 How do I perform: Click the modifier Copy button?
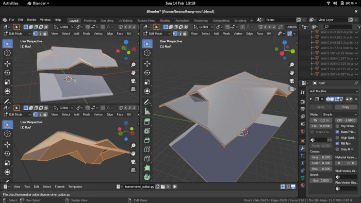point(346,107)
